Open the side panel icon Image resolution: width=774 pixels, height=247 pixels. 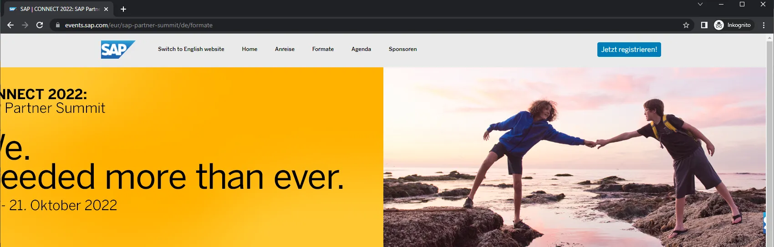[x=704, y=25]
